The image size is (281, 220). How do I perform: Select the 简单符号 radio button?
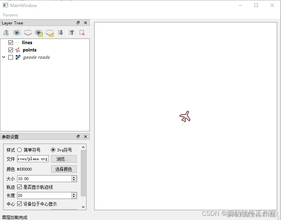coord(19,150)
